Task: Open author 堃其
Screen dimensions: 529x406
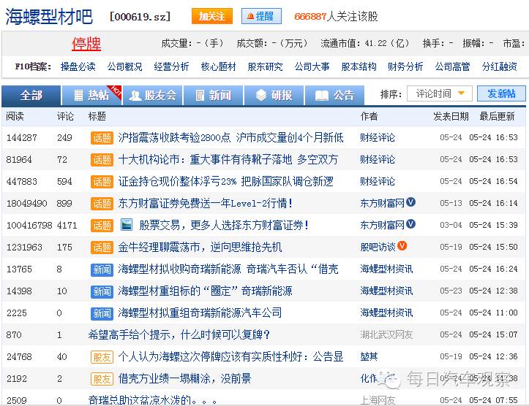Action: tap(369, 356)
